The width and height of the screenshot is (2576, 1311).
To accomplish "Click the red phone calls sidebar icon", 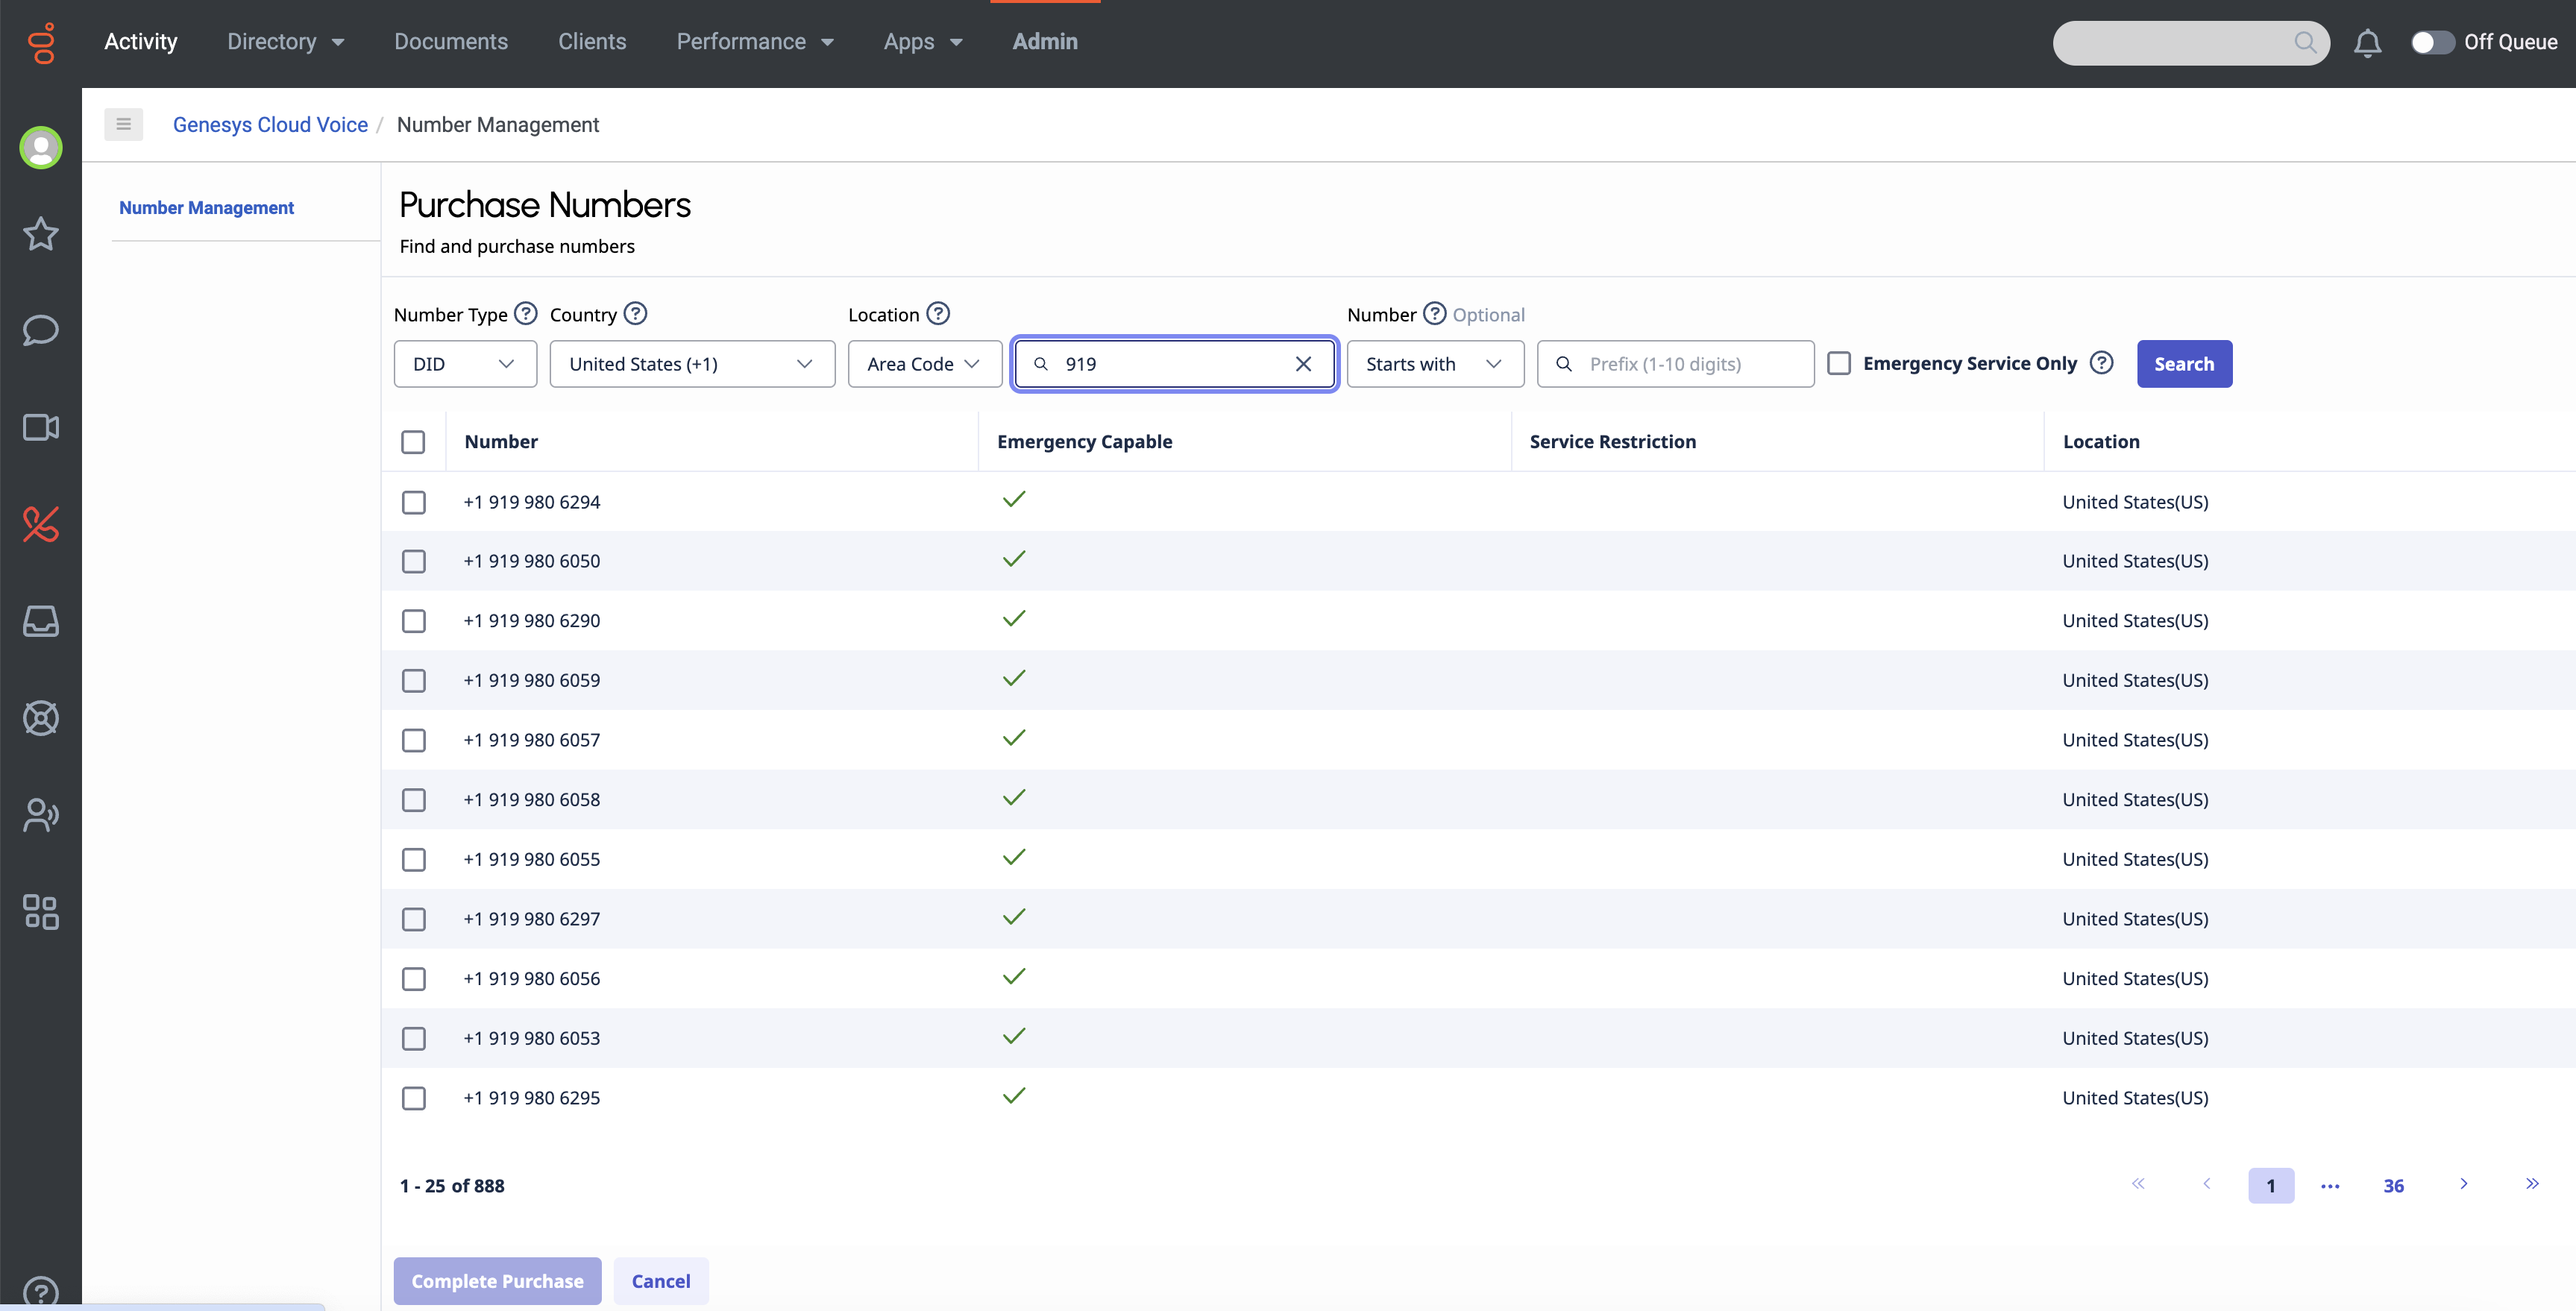I will pyautogui.click(x=41, y=524).
